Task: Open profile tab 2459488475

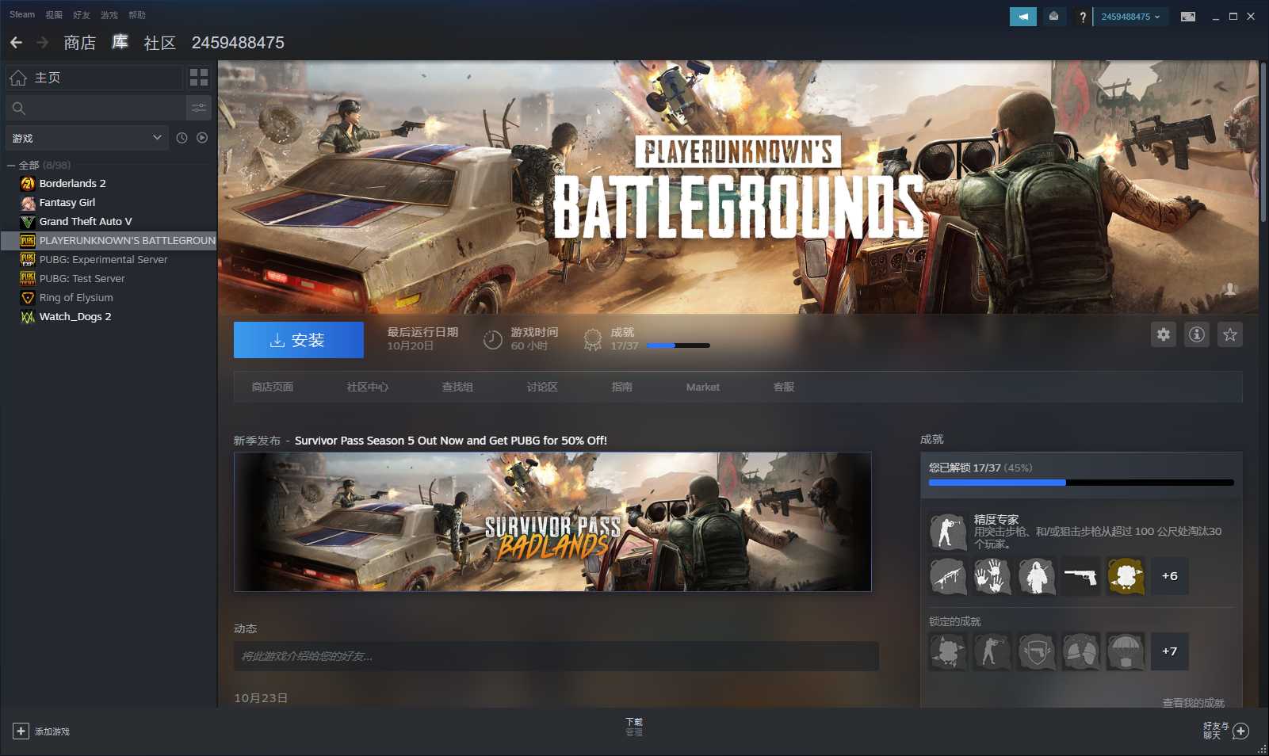Action: (238, 43)
